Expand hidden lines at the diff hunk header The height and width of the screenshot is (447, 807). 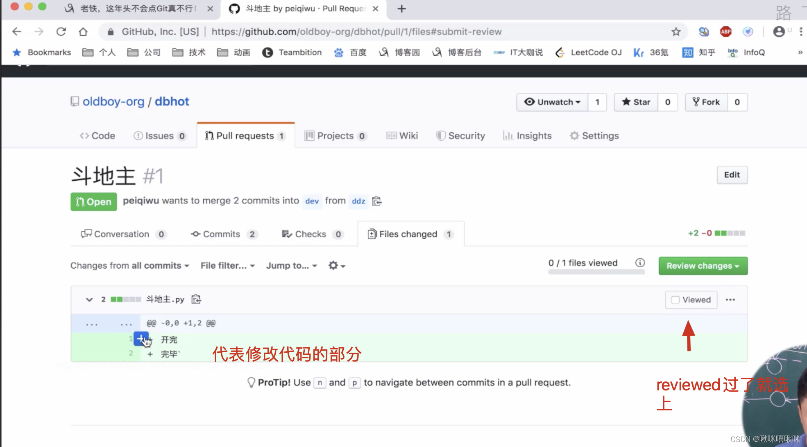(106, 323)
